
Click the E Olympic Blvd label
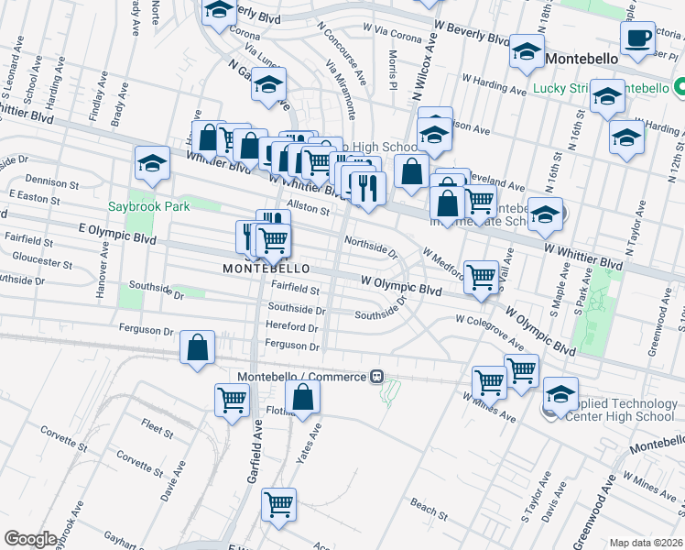tap(117, 233)
